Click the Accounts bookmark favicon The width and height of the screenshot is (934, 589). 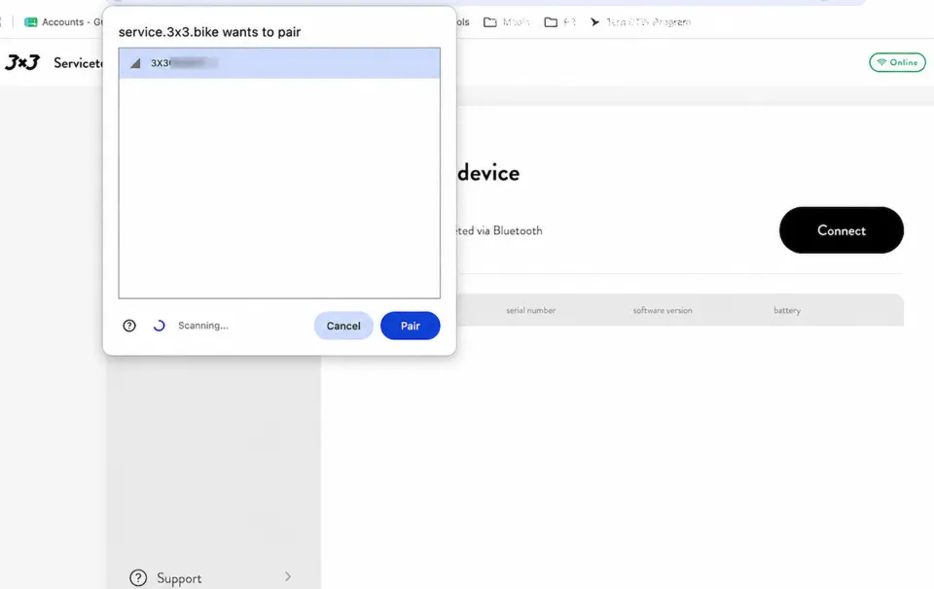[30, 22]
